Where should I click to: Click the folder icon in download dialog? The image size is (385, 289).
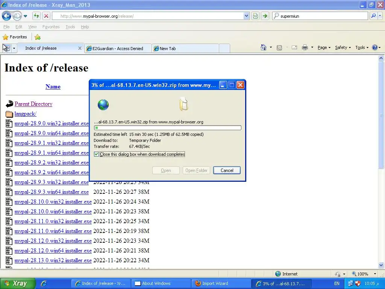(x=183, y=104)
